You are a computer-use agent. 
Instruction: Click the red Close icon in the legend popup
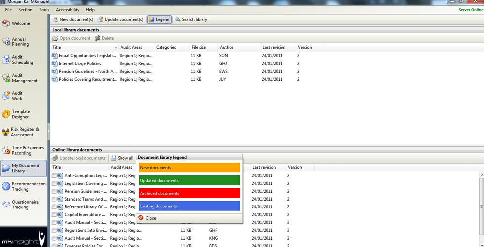tap(141, 218)
